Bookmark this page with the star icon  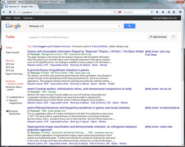tap(169, 12)
